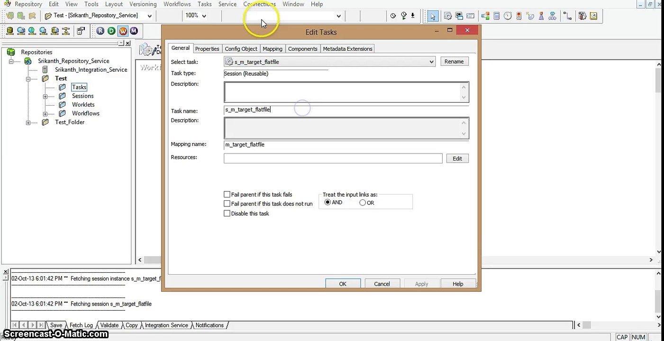Click the Worklet toolbar icon

[553, 16]
